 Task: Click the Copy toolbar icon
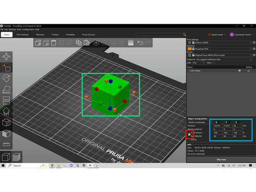pos(79,43)
